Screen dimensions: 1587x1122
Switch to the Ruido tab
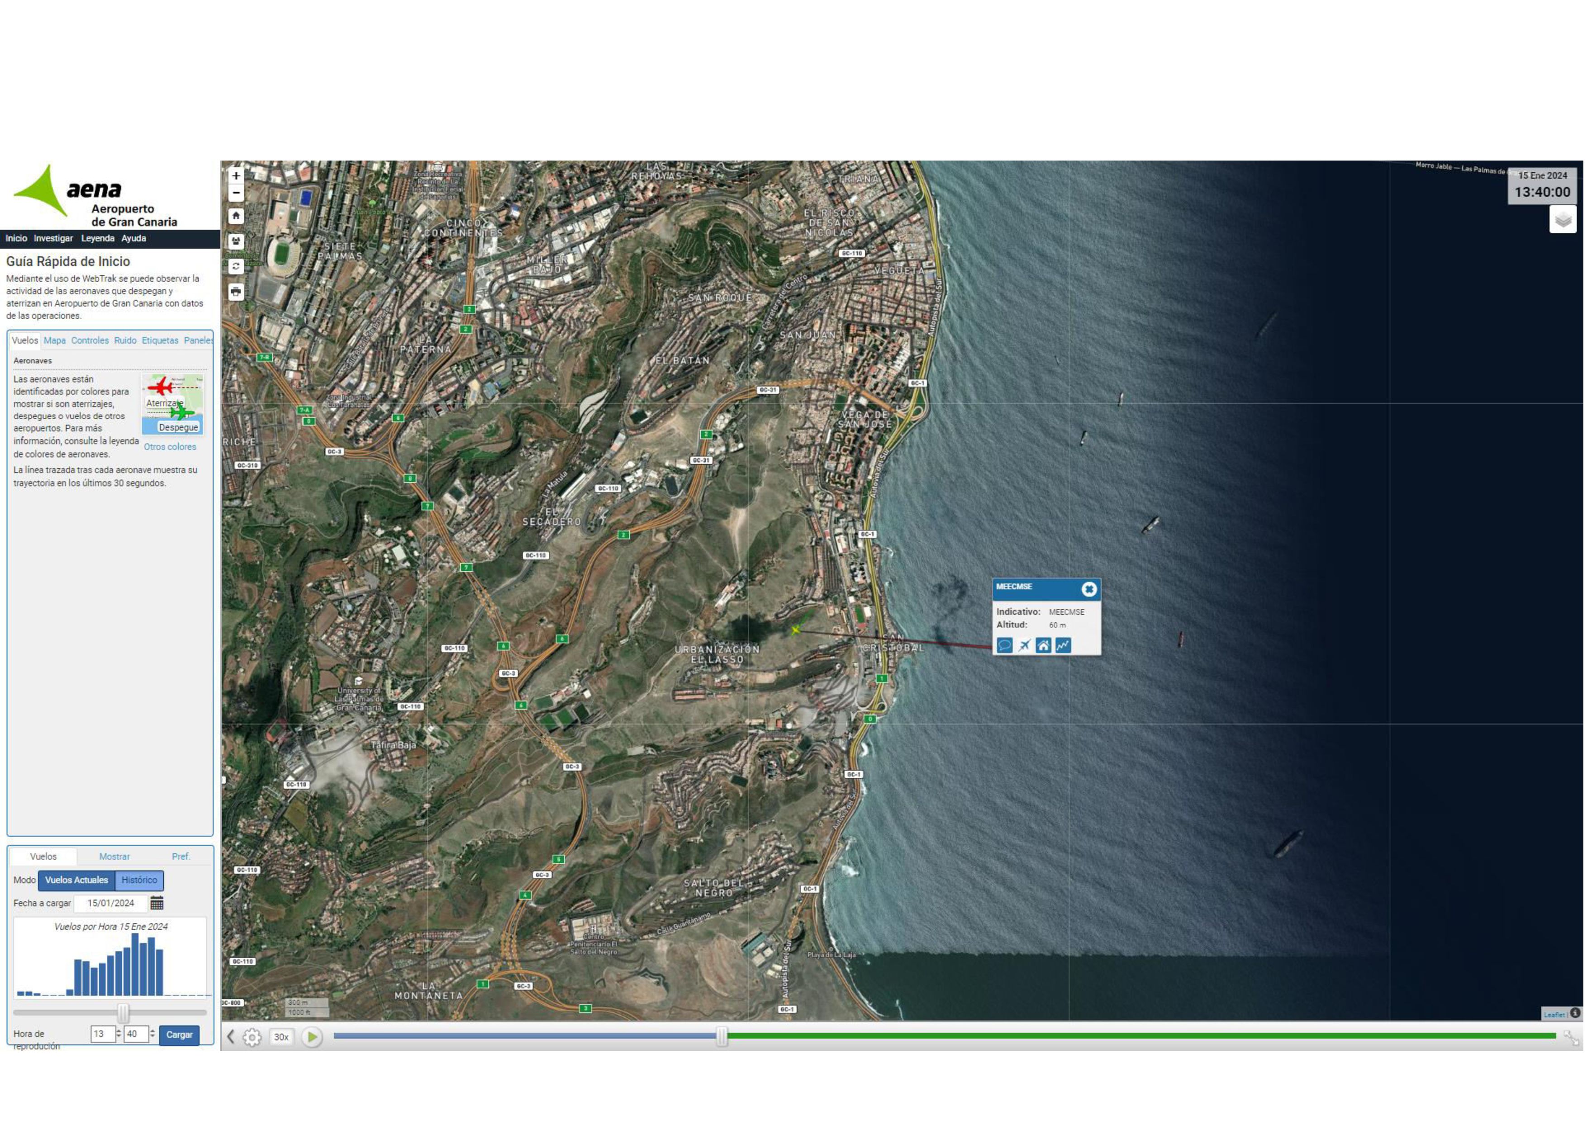(125, 341)
